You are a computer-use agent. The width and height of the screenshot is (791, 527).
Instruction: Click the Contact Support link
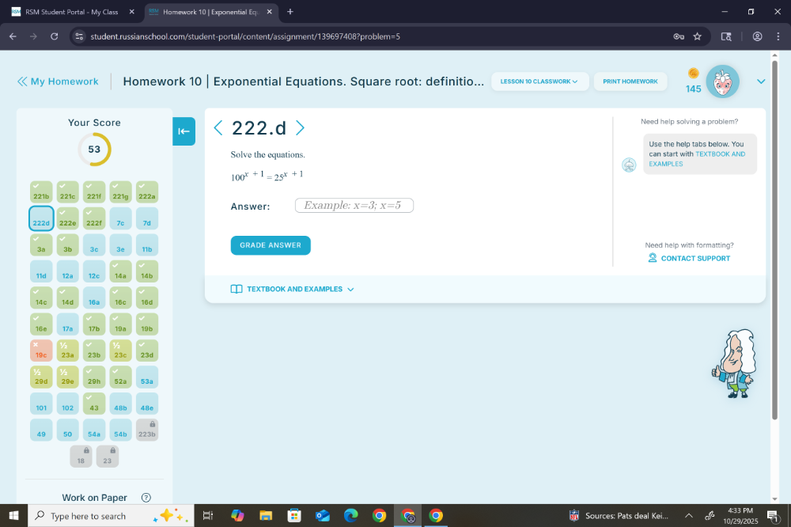point(689,258)
